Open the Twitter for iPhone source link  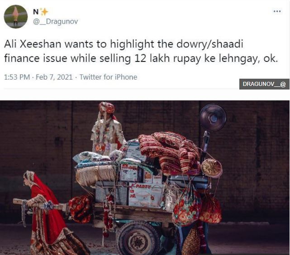tap(109, 77)
